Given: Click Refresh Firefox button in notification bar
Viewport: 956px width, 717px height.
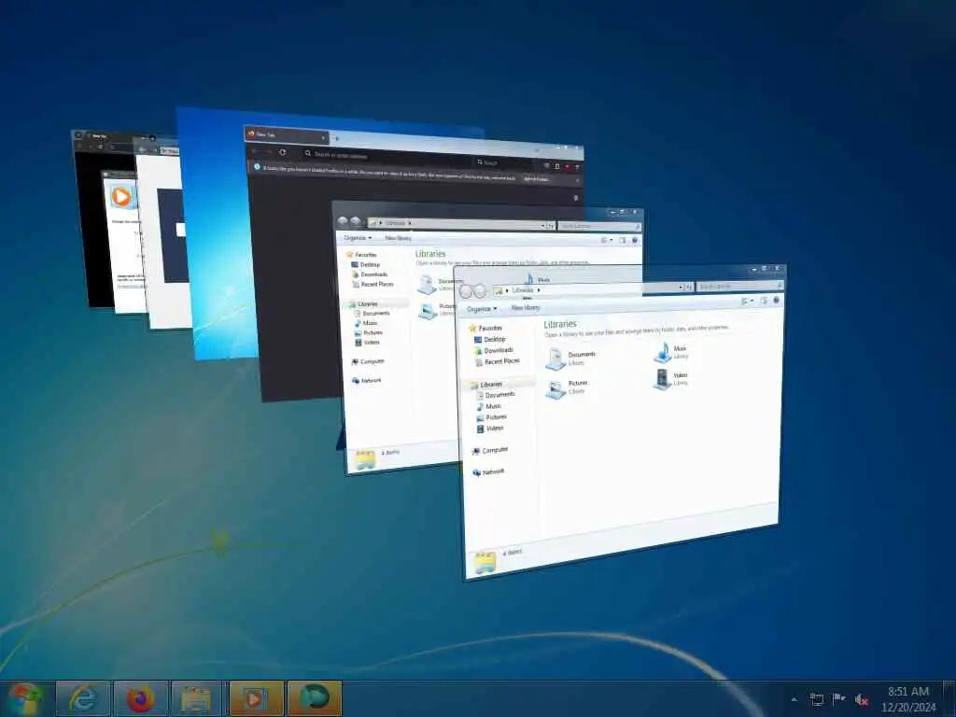Looking at the screenshot, I should pos(537,178).
